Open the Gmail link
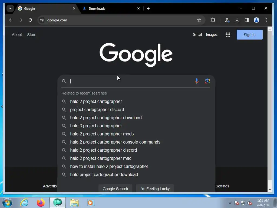Viewport: 277px width, 208px height. [x=197, y=34]
